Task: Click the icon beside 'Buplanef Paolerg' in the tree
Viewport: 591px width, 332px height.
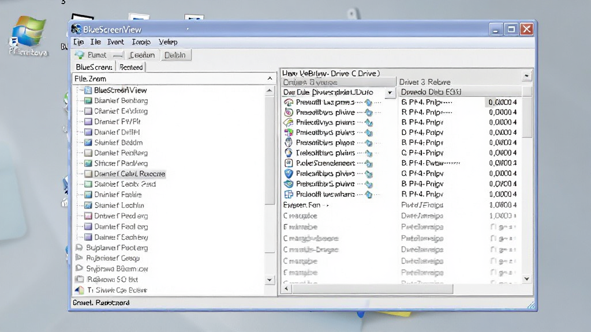Action: pos(79,248)
